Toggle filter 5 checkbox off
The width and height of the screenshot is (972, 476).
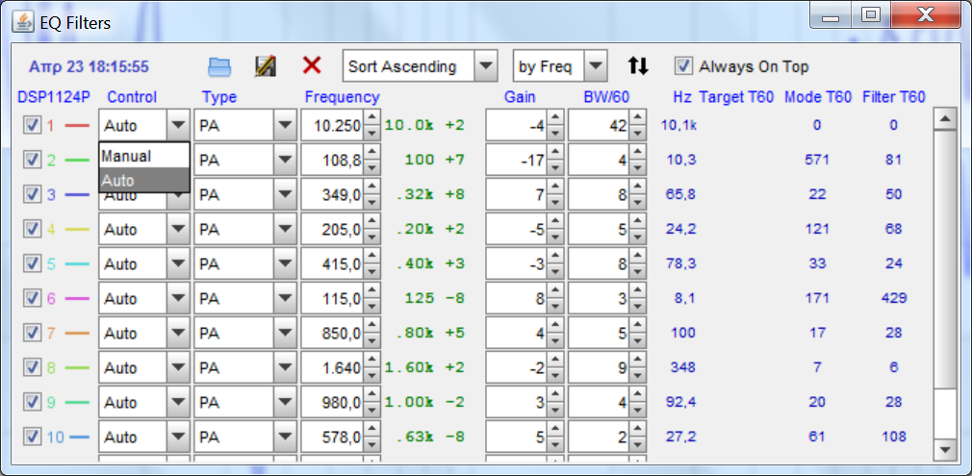[32, 263]
